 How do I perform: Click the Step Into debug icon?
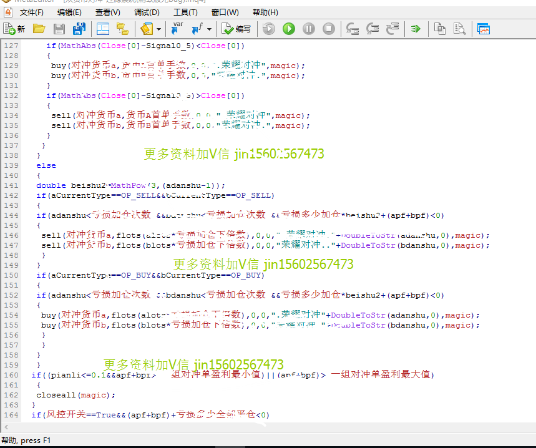coord(353,29)
